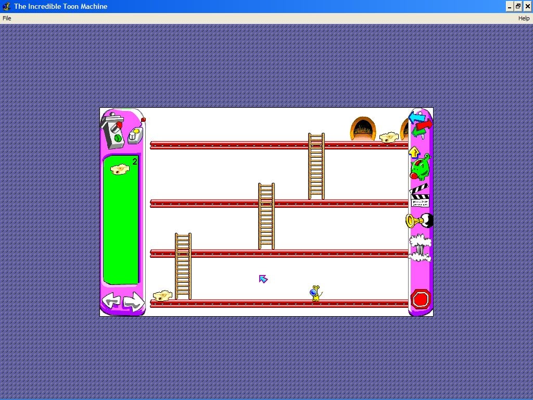The image size is (533, 400).
Task: Select the top-right ladder
Action: 316,166
